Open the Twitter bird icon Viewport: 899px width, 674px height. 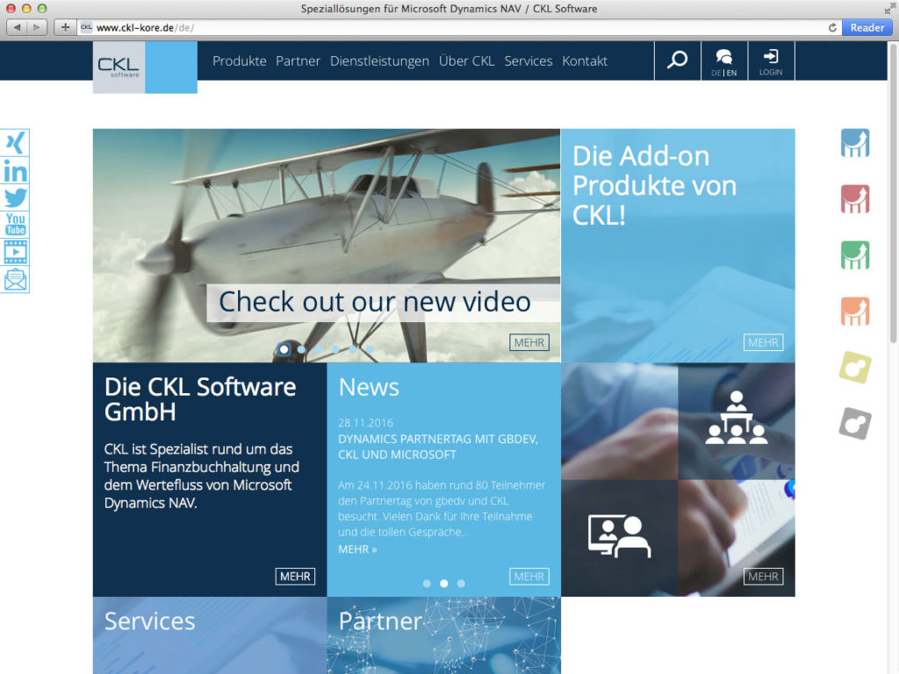(15, 197)
